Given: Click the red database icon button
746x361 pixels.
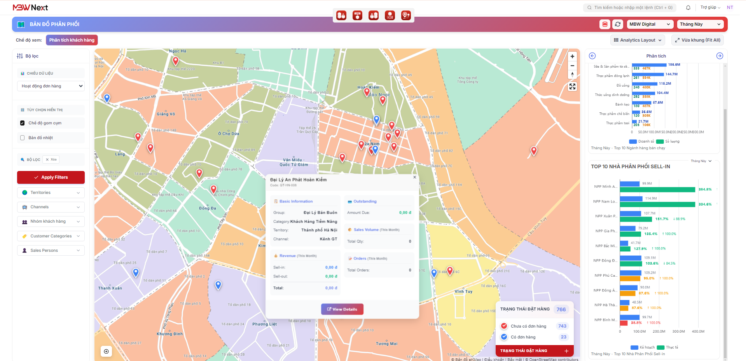Looking at the screenshot, I should 605,24.
